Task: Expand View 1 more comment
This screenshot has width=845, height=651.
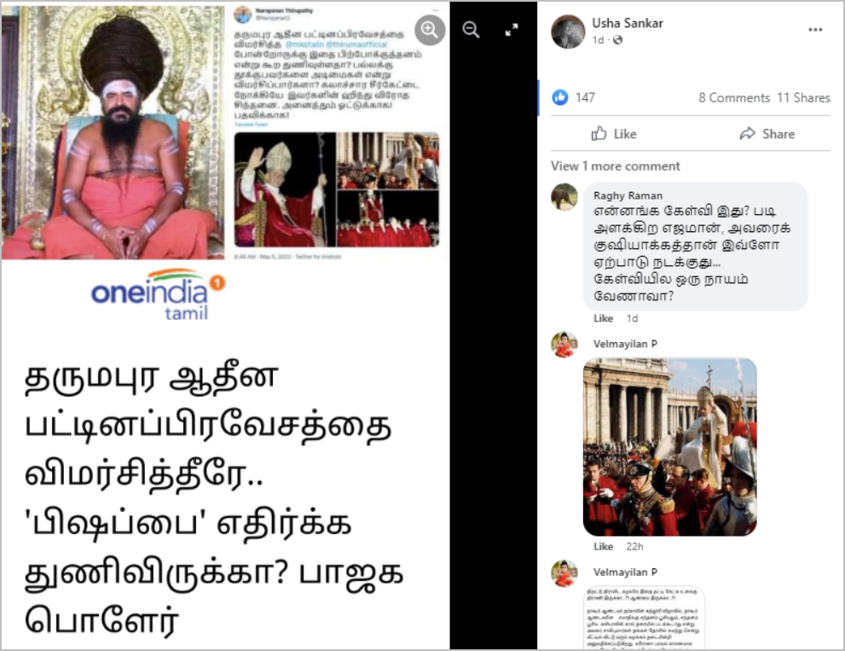Action: point(615,166)
